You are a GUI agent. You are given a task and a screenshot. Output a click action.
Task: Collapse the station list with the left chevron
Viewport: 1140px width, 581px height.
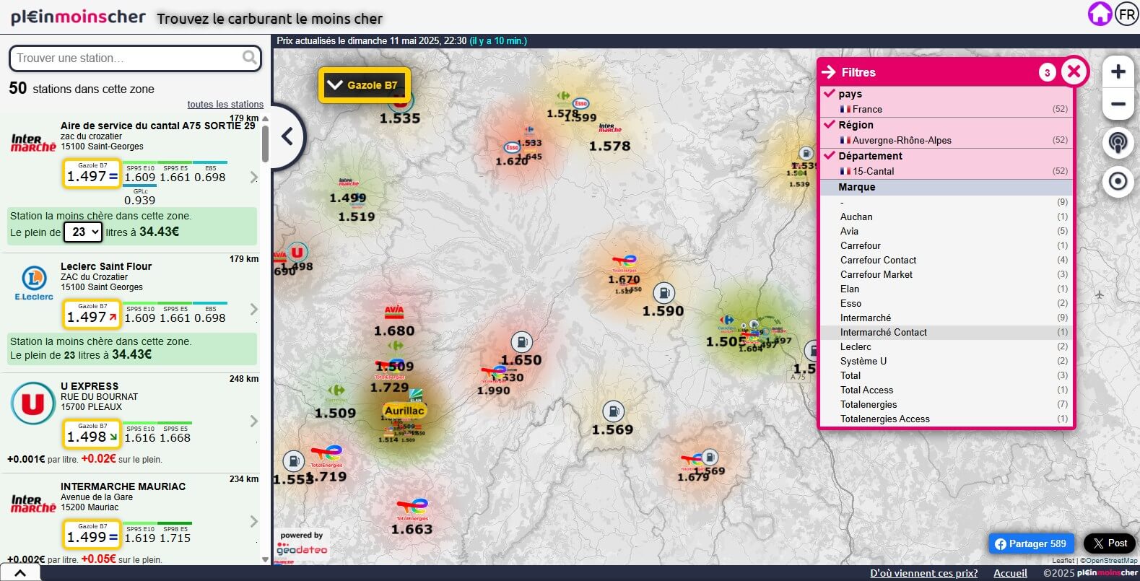click(287, 136)
